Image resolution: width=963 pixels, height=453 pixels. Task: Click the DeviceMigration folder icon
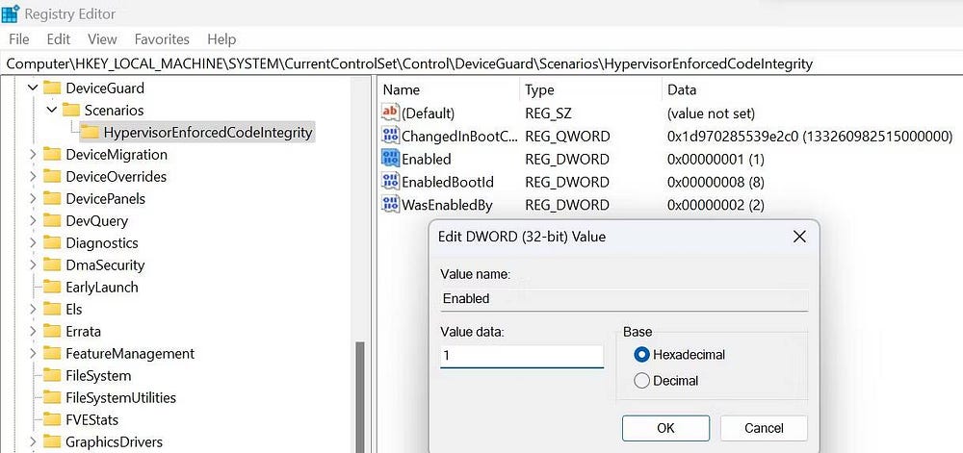[x=52, y=155]
